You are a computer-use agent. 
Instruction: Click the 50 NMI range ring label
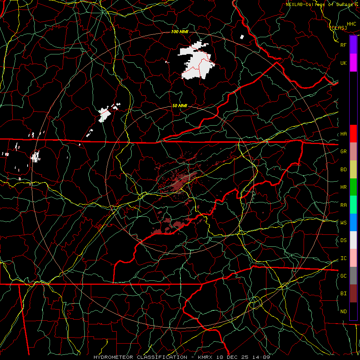pyautogui.click(x=180, y=106)
